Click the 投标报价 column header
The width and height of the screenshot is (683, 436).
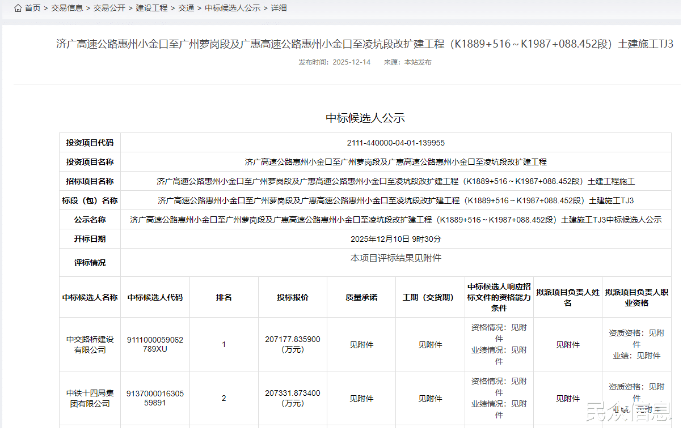tap(293, 297)
